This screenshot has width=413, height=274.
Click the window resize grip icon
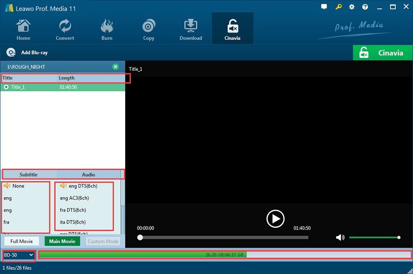pyautogui.click(x=410, y=271)
